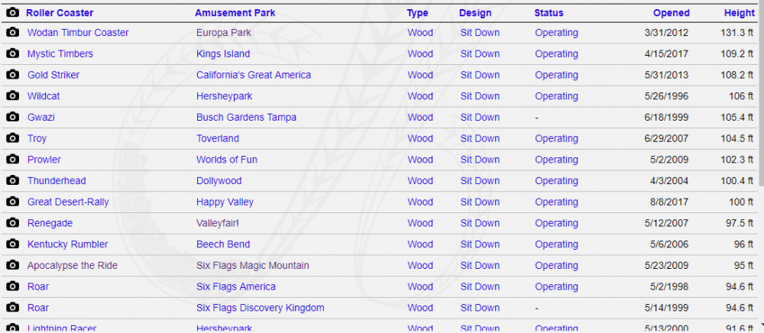This screenshot has height=333, width=764.
Task: Open the Valleyfair! park link
Action: click(x=218, y=223)
